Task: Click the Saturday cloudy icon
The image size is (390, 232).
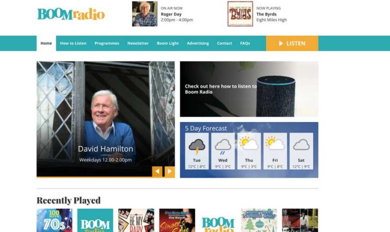Action: click(x=301, y=144)
